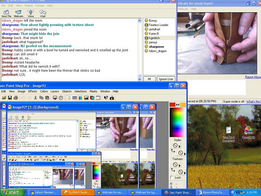The height and width of the screenshot is (196, 261).
Task: Switch to Webcam for kg... taskbar button
Action: pyautogui.click(x=144, y=192)
